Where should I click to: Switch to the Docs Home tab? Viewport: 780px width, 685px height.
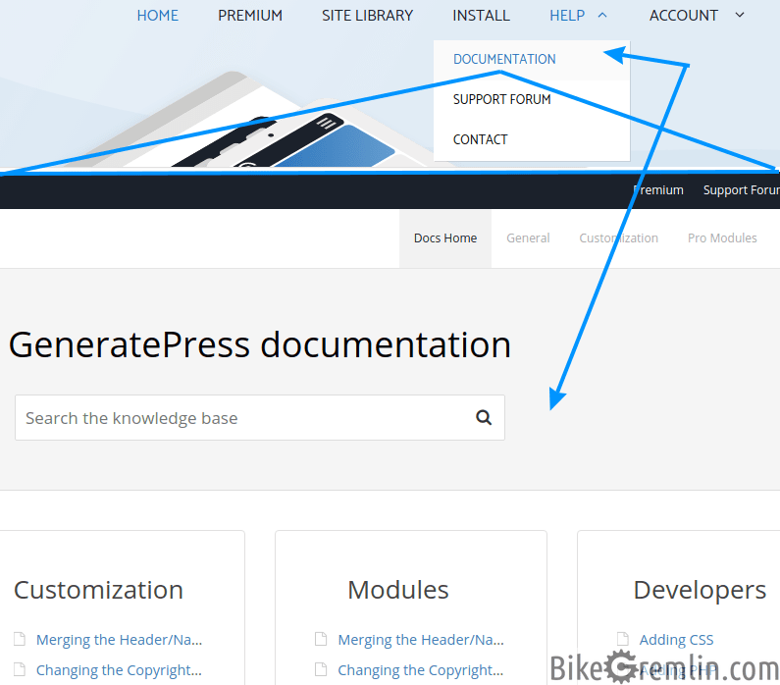(445, 238)
